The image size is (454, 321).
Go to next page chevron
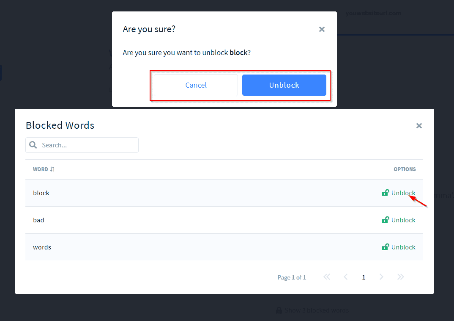(x=382, y=277)
